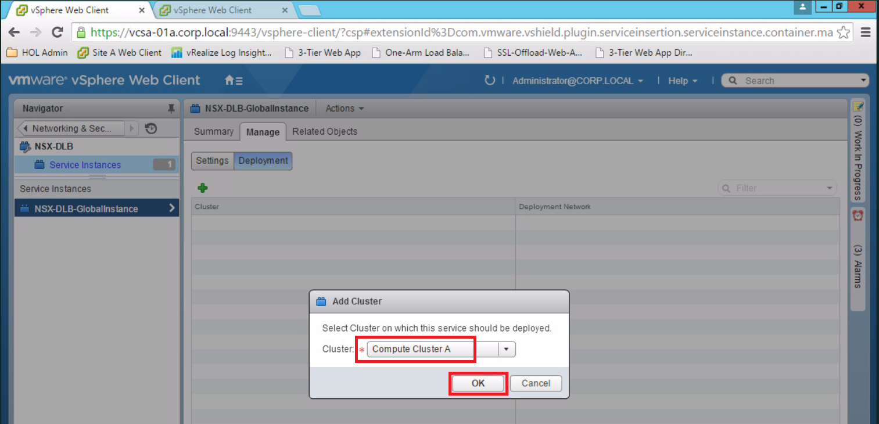Expand NSX-DLB-GlobalInstance chevron arrow
The image size is (879, 424).
(x=171, y=208)
